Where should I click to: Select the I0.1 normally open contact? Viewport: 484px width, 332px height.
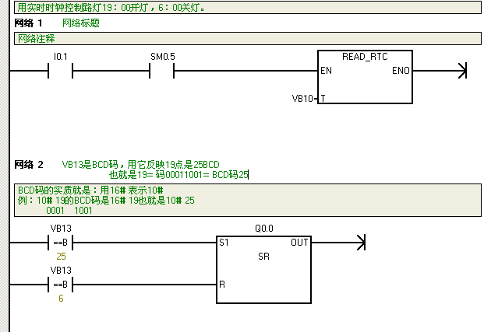[x=60, y=72]
